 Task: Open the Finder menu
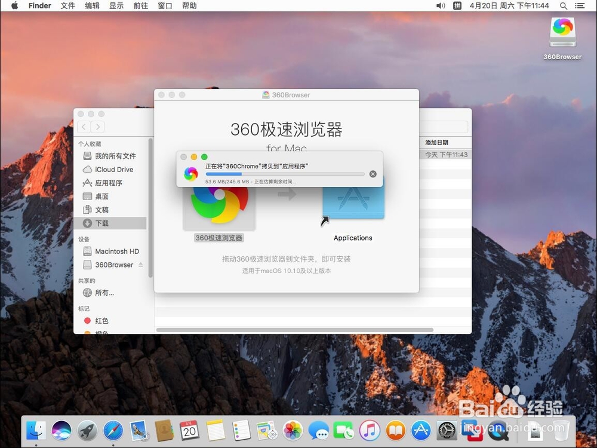pyautogui.click(x=39, y=5)
